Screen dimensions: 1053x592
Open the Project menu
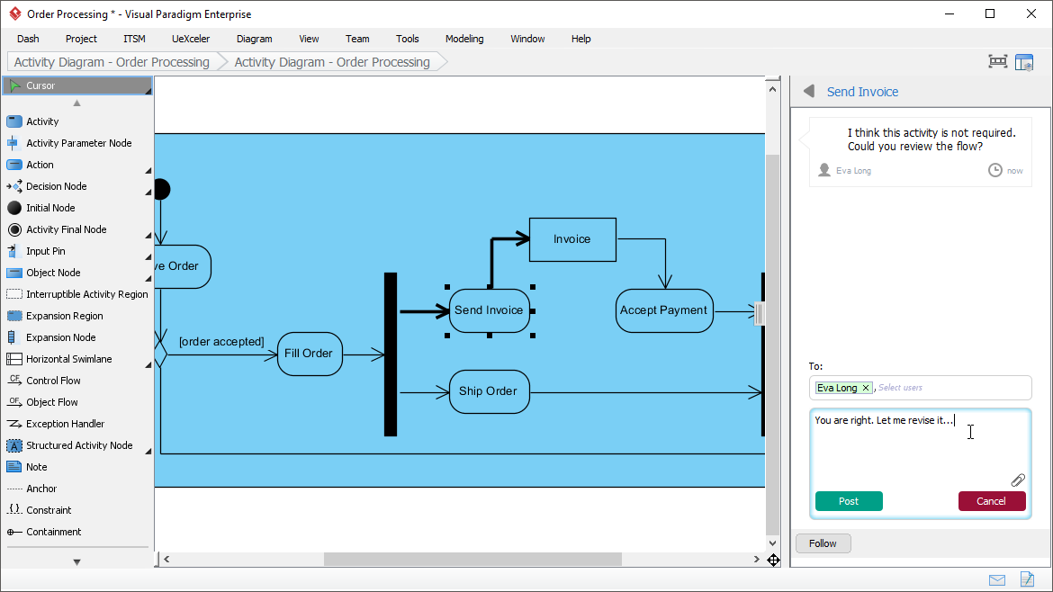pos(81,39)
